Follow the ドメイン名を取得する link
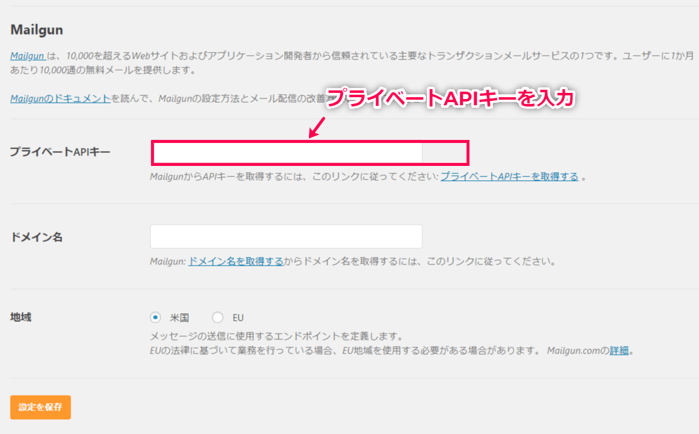This screenshot has height=434, width=699. tap(235, 261)
